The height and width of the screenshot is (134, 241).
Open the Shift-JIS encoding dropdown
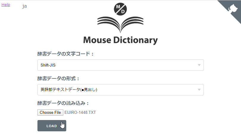pos(120,65)
